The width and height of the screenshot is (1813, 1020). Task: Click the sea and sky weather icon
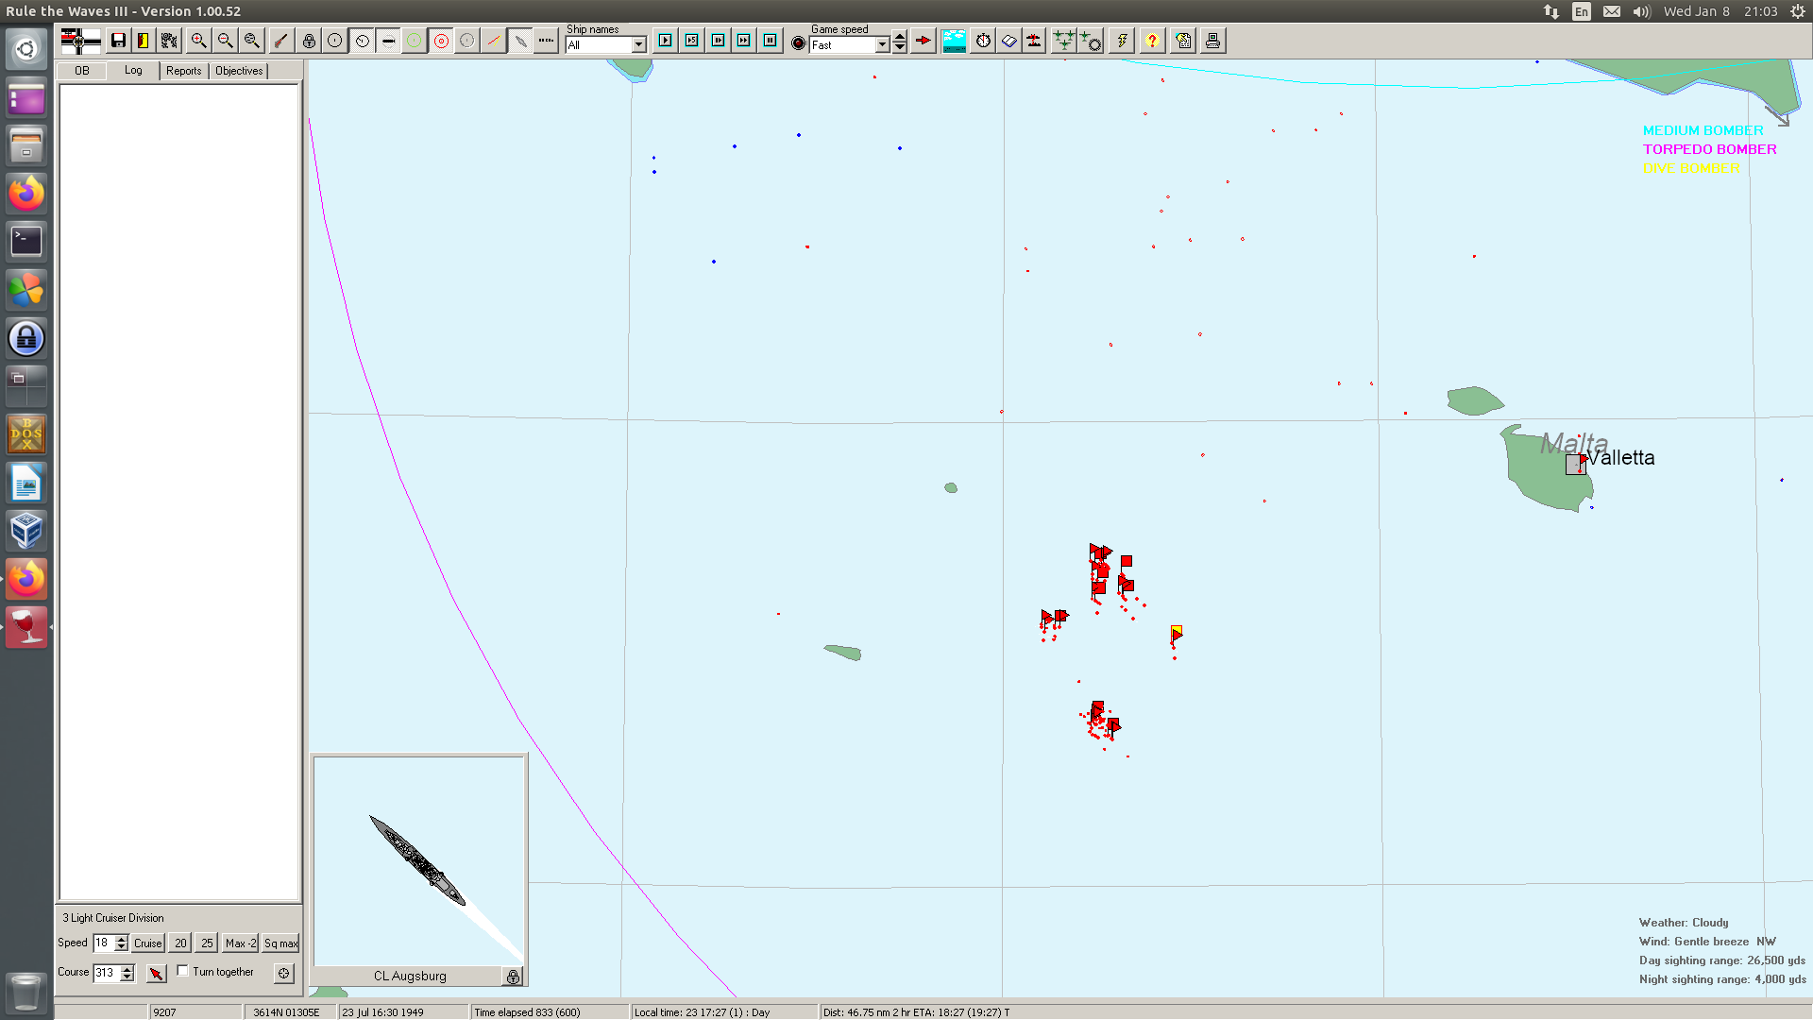pyautogui.click(x=955, y=41)
